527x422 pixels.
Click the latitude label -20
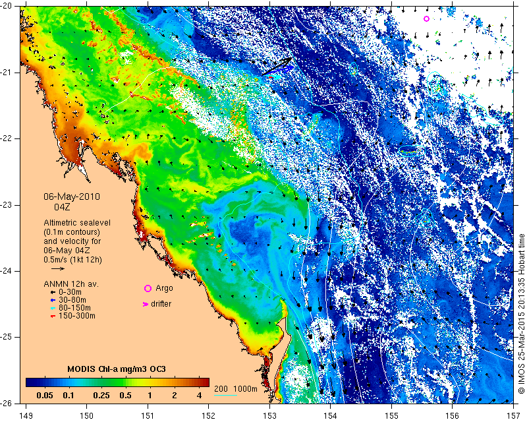(7, 6)
